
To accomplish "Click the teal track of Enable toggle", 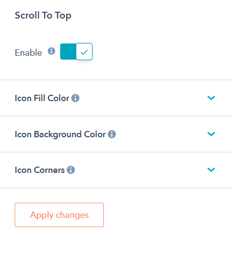I will [x=68, y=51].
